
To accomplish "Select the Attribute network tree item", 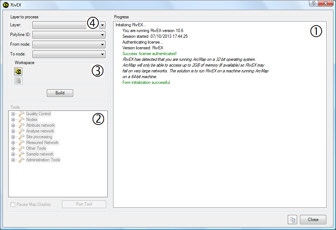I will 40,125.
